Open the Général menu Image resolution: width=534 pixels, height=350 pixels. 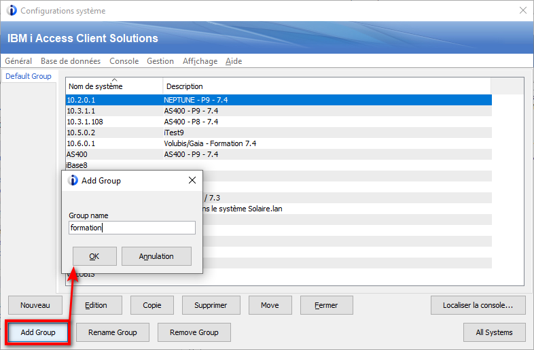18,61
